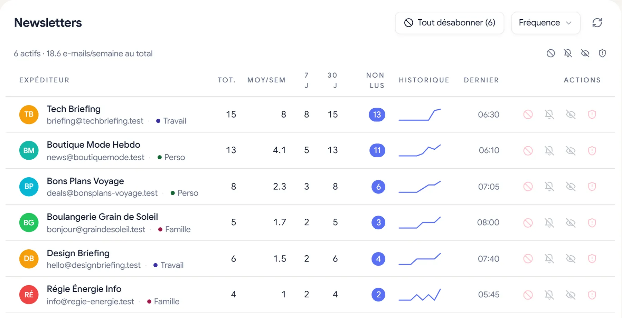Open the Fréquence sort dropdown
This screenshot has width=622, height=318.
coord(546,23)
